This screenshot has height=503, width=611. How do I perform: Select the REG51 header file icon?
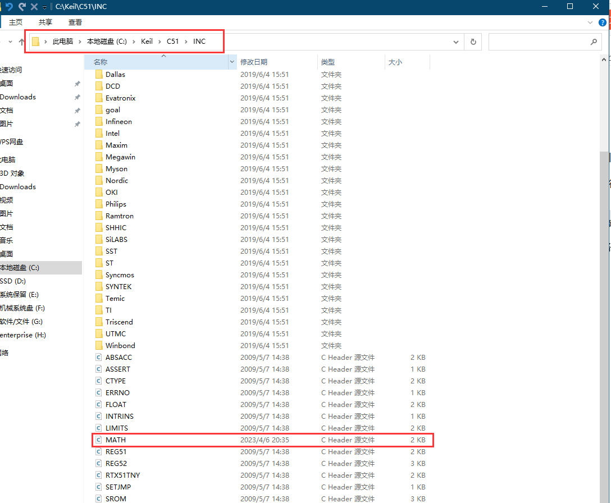(99, 451)
